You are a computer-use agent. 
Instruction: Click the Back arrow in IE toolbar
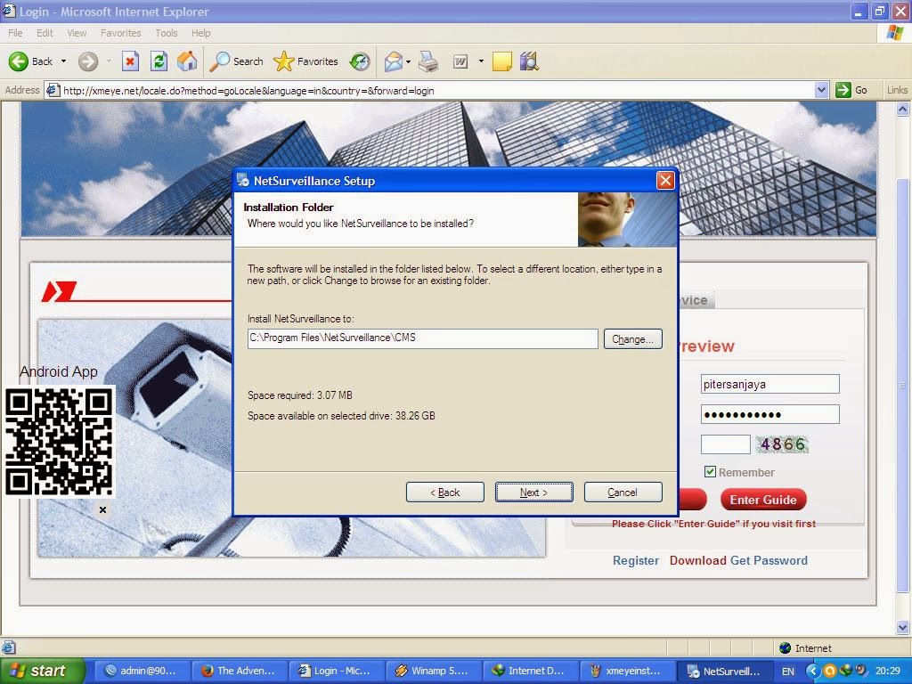pyautogui.click(x=30, y=61)
